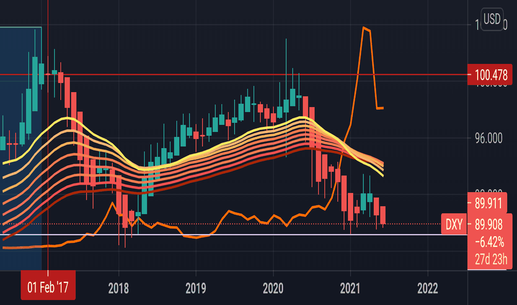Select the 01 Feb '17 date marker
This screenshot has width=517, height=305.
click(48, 285)
